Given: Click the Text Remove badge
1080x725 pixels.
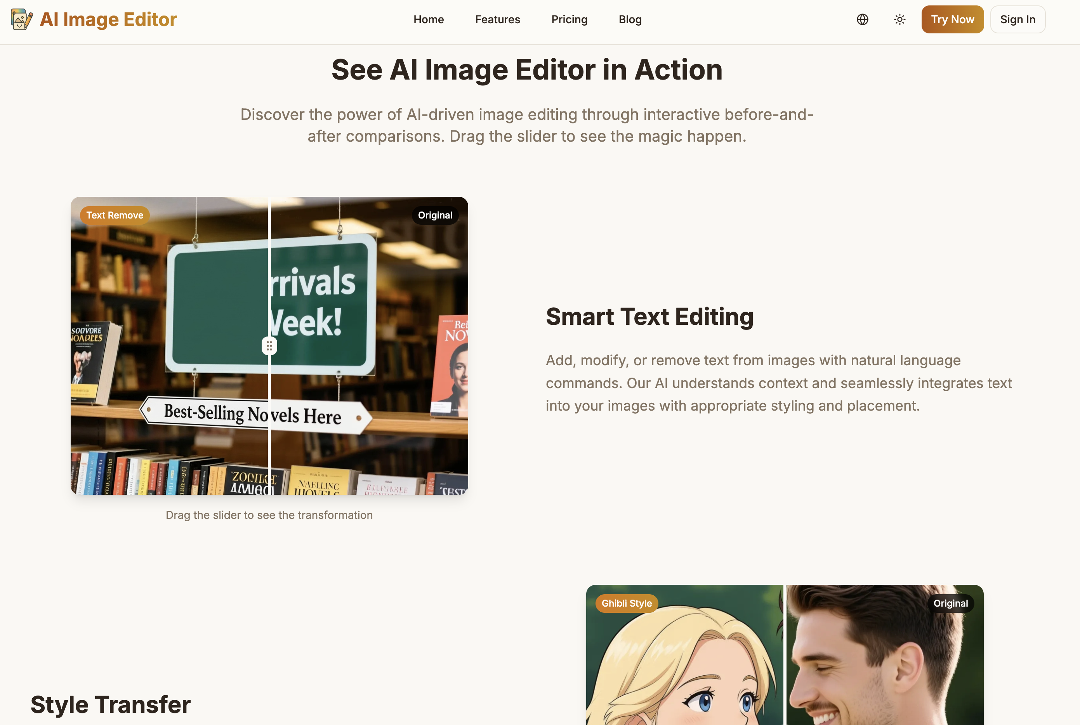Looking at the screenshot, I should 114,215.
